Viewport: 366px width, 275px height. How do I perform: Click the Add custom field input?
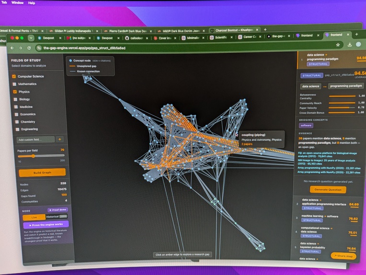point(36,140)
